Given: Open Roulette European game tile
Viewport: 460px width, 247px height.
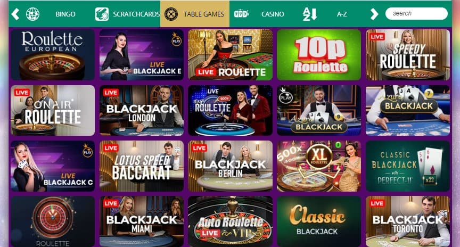Looking at the screenshot, I should click(x=53, y=54).
